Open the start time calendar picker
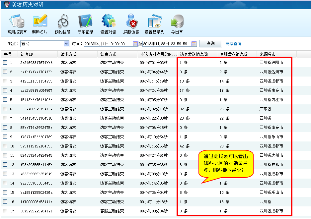Viewport: 311px width, 219px height. 135,44
